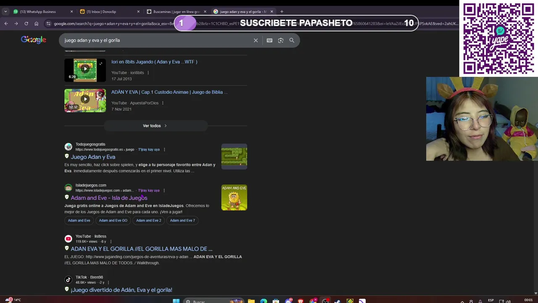
Task: Open options for the iori8bits video result
Action: 148,73
